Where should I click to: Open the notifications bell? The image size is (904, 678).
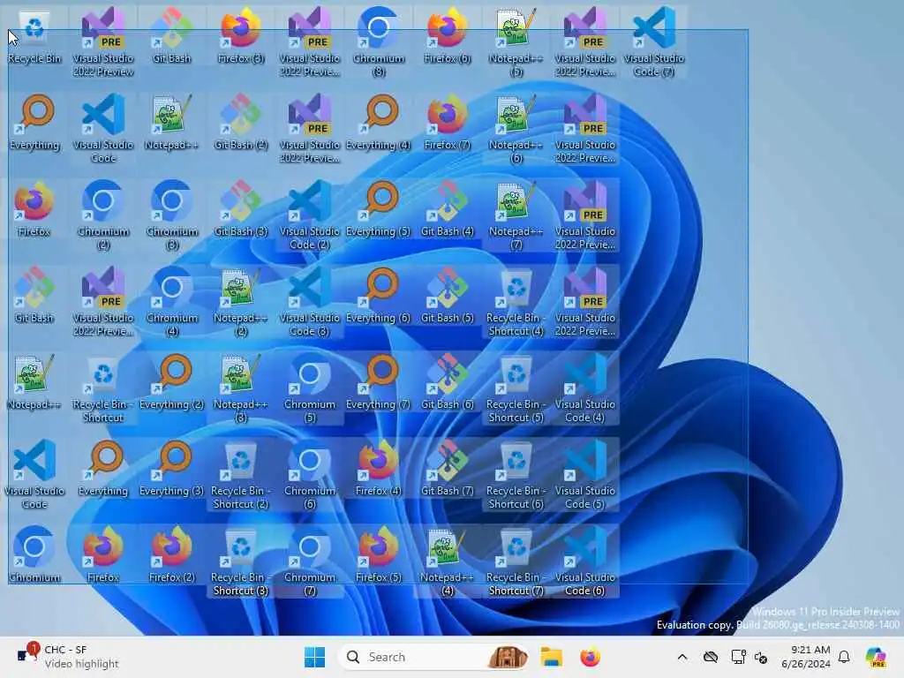point(844,657)
